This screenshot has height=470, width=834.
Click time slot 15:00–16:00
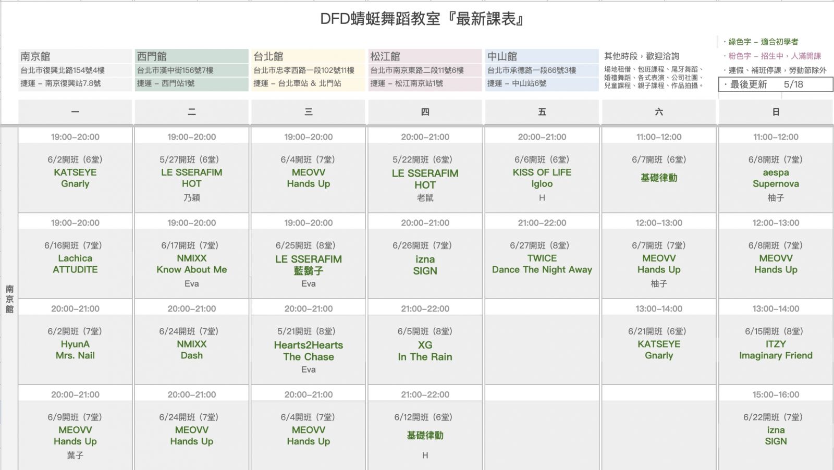coord(776,394)
